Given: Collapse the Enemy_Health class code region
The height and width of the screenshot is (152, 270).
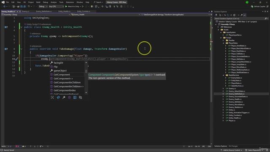Looking at the screenshot, I should 22,27.
